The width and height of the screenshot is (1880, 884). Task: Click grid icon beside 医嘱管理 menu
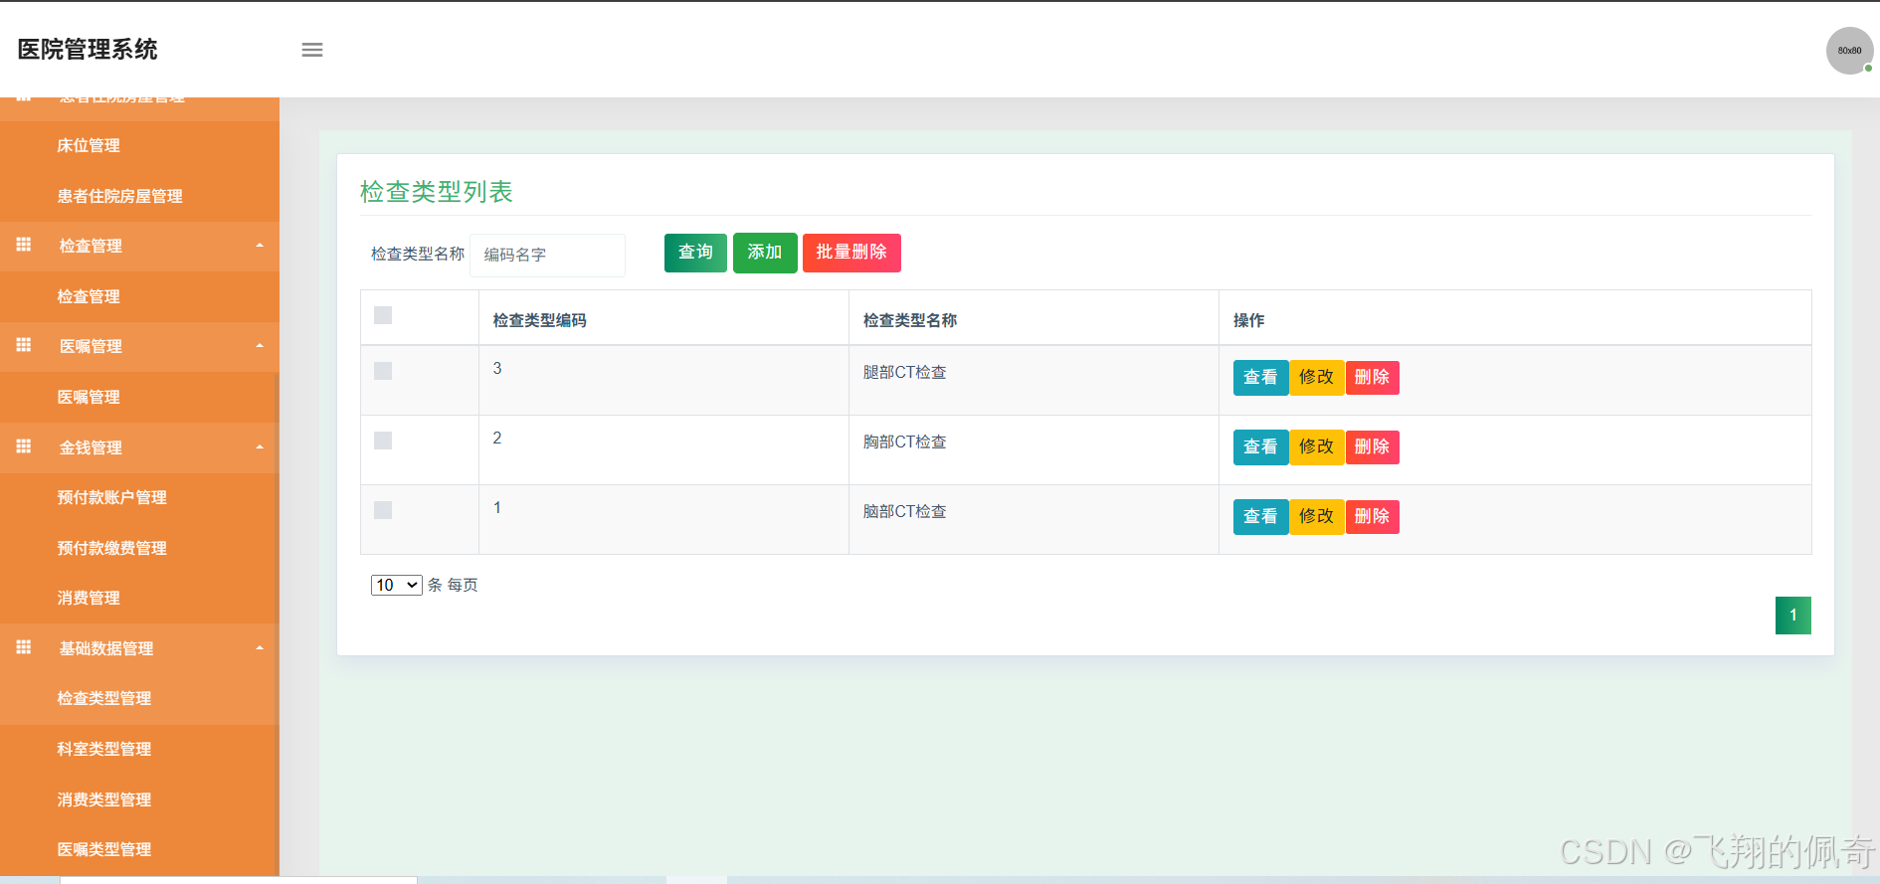[x=24, y=345]
